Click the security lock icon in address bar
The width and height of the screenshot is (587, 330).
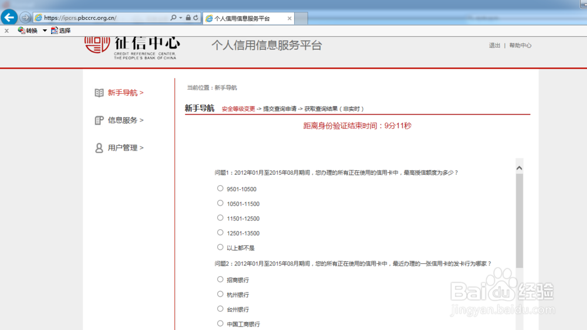(x=188, y=18)
